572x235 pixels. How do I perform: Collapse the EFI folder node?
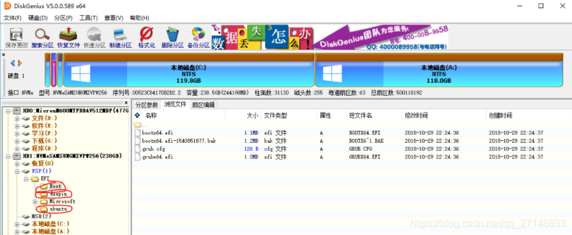pos(26,178)
